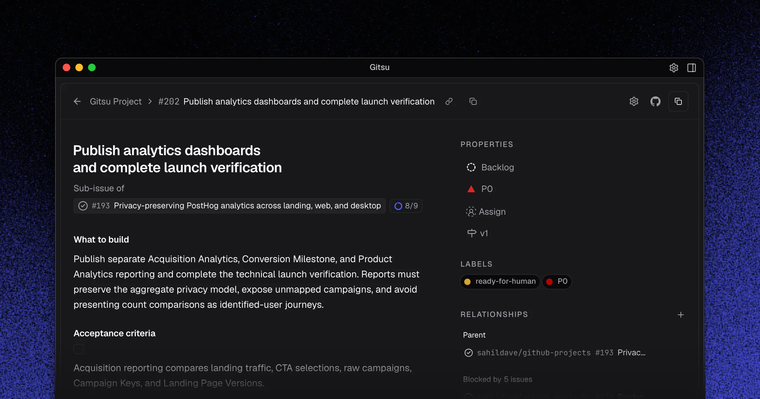Click the boxed copy button in header
This screenshot has width=760, height=399.
(x=678, y=101)
